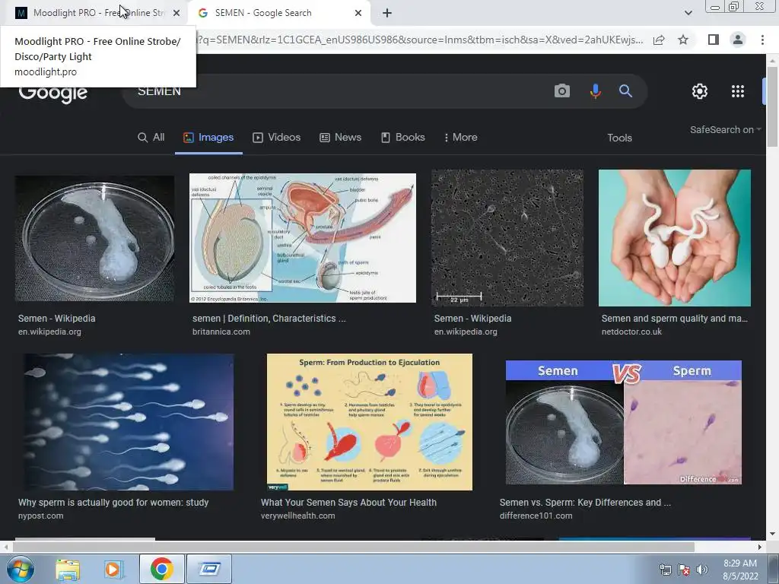Click 'Why sperm is actually good' link

coord(113,502)
